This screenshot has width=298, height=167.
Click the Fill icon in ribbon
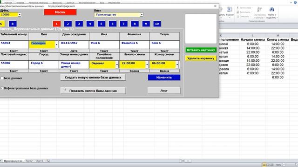pyautogui.click(x=237, y=12)
